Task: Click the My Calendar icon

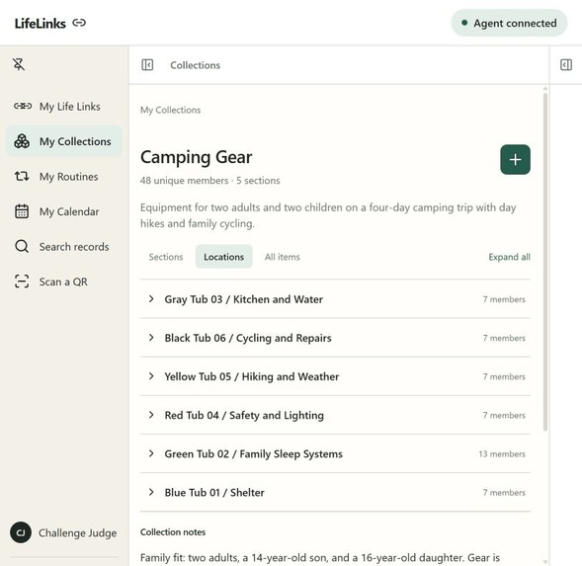Action: pos(22,211)
